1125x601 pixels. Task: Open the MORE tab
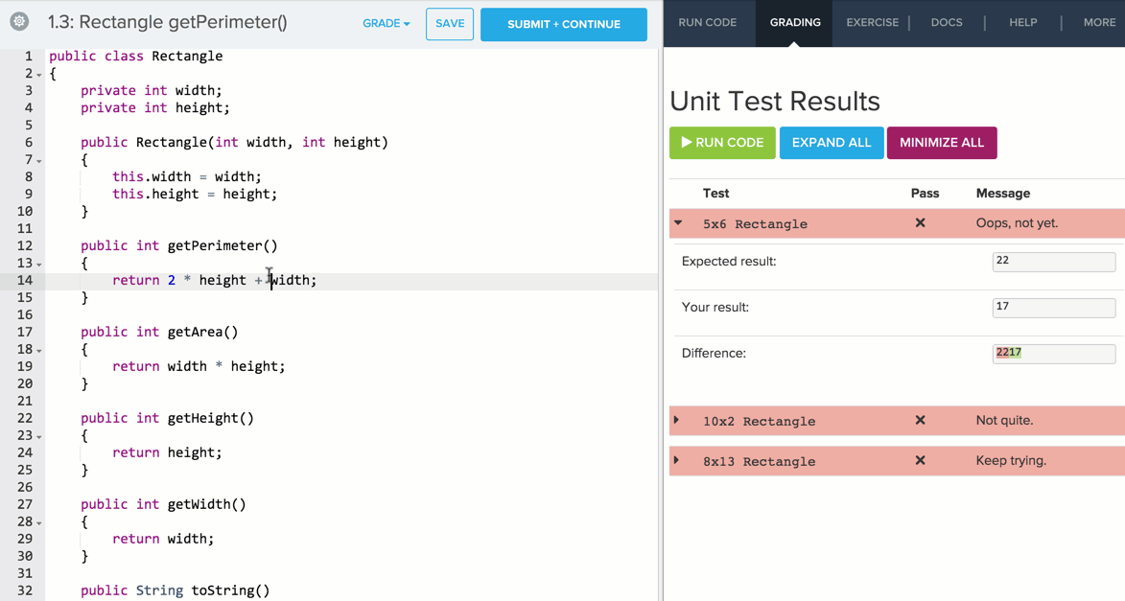tap(1099, 23)
